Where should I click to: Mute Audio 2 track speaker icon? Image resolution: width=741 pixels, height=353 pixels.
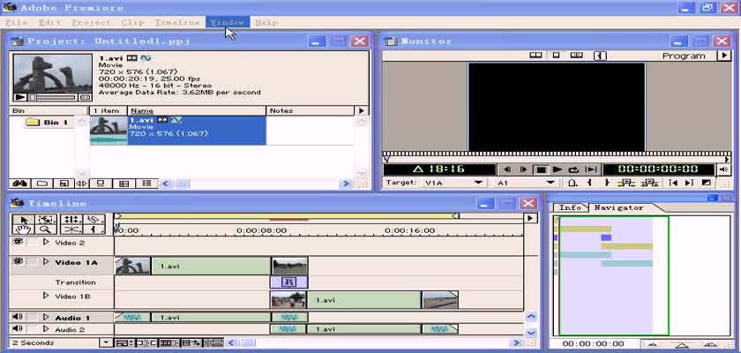18,328
